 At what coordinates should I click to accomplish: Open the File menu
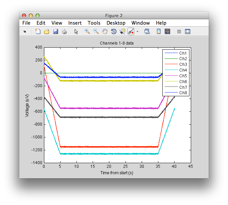26,23
